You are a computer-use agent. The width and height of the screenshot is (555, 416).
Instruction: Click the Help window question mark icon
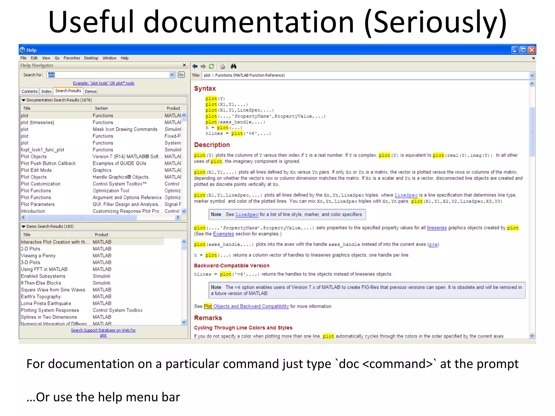pyautogui.click(x=22, y=50)
